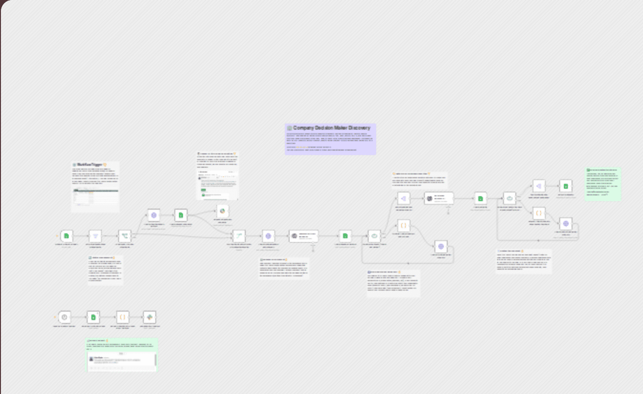The image size is (643, 394).
Task: Open the Schedule Trigger clock node in the bottom row
Action: (x=64, y=317)
